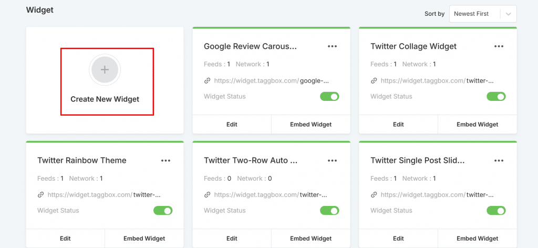Edit the Twitter Two-Row Auto widget
Image resolution: width=538 pixels, height=248 pixels.
click(232, 239)
